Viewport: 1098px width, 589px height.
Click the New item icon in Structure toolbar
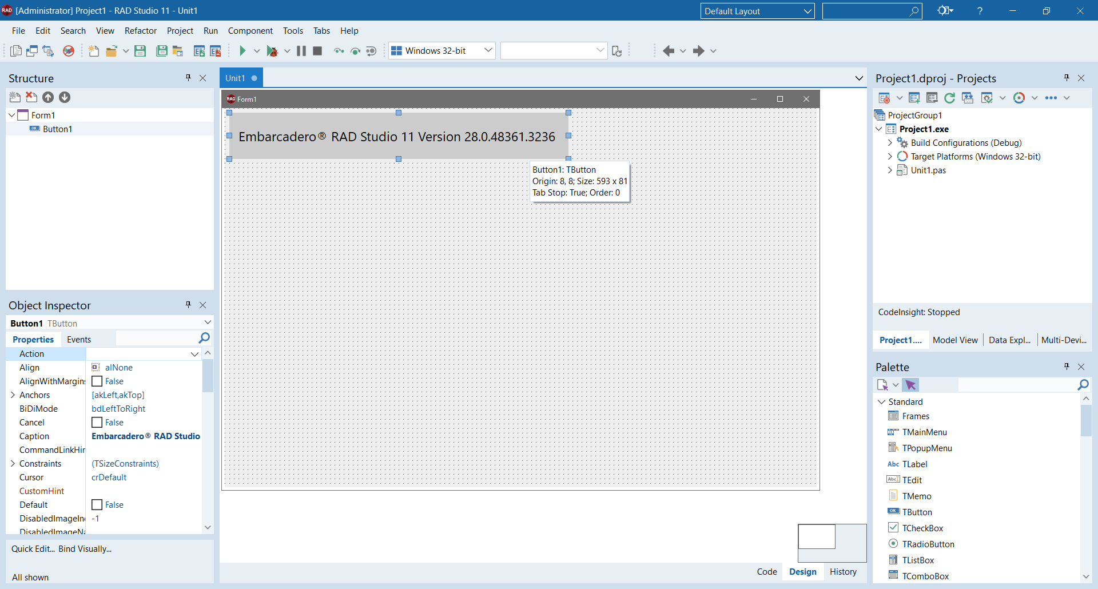(15, 97)
